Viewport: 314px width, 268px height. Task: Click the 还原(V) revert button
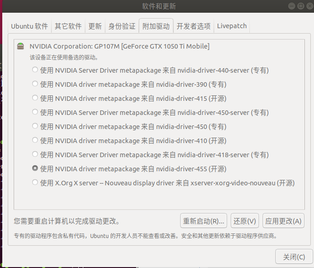pyautogui.click(x=245, y=221)
